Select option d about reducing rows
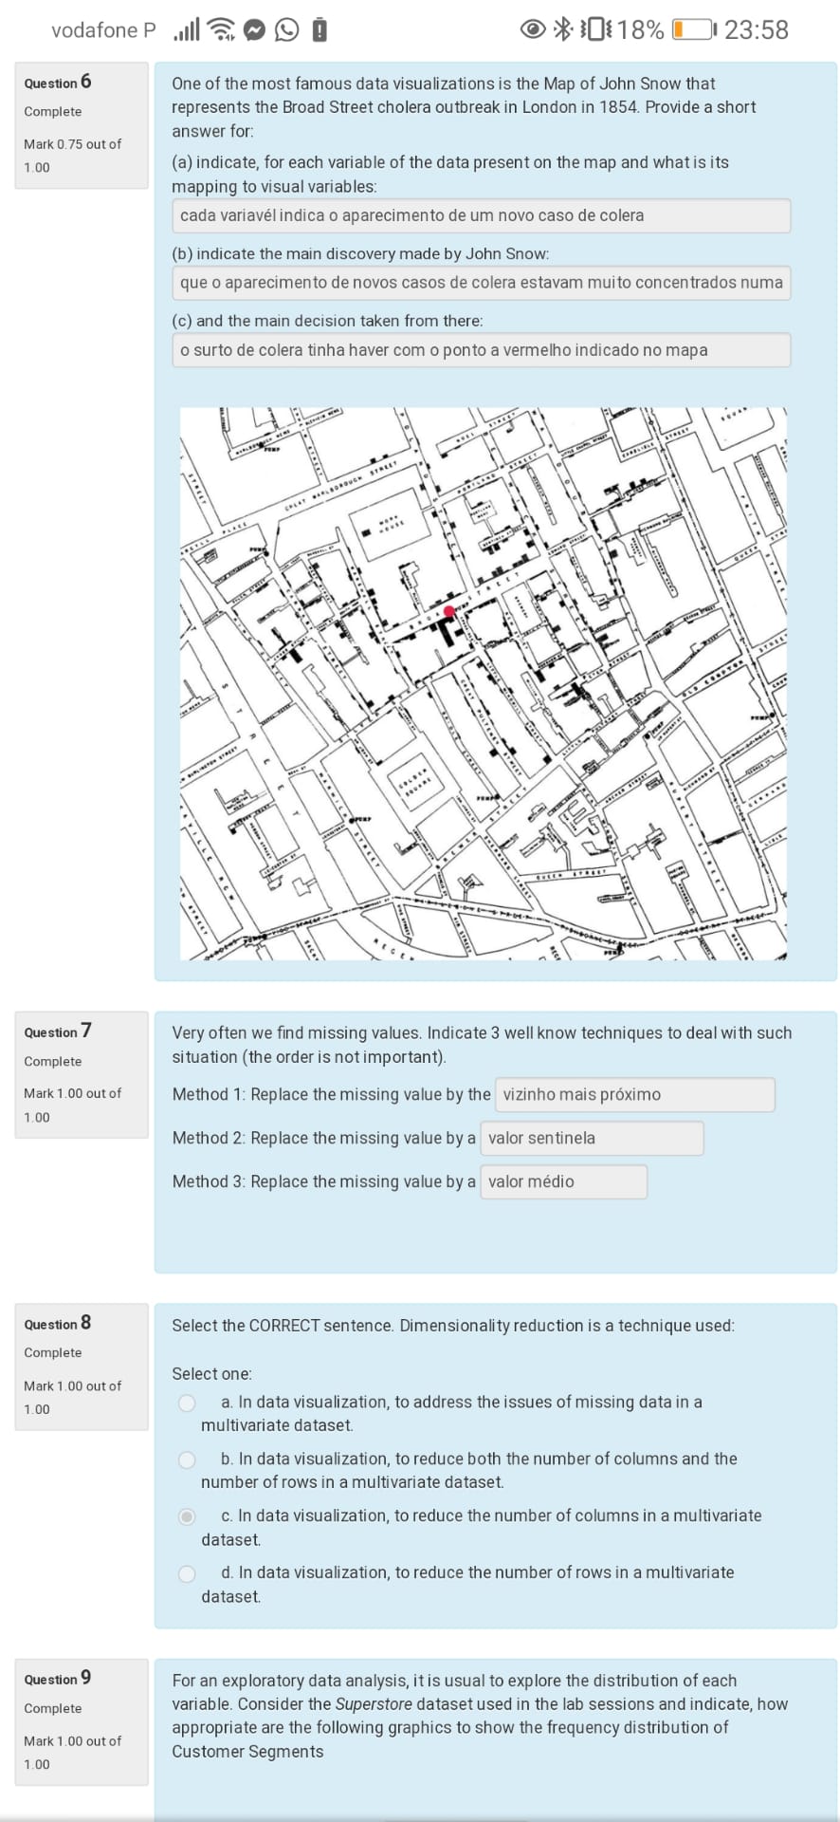The height and width of the screenshot is (1822, 840). [188, 1573]
